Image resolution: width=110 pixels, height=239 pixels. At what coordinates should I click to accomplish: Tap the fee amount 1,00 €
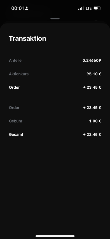coord(95,121)
